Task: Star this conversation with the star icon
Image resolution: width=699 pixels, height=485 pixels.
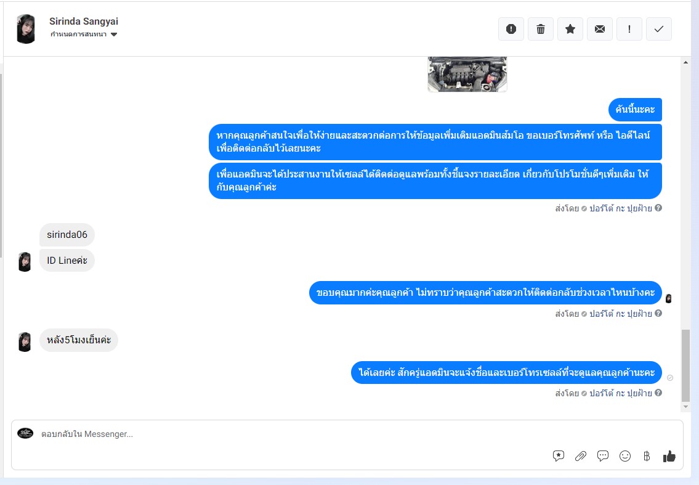Action: (x=570, y=29)
